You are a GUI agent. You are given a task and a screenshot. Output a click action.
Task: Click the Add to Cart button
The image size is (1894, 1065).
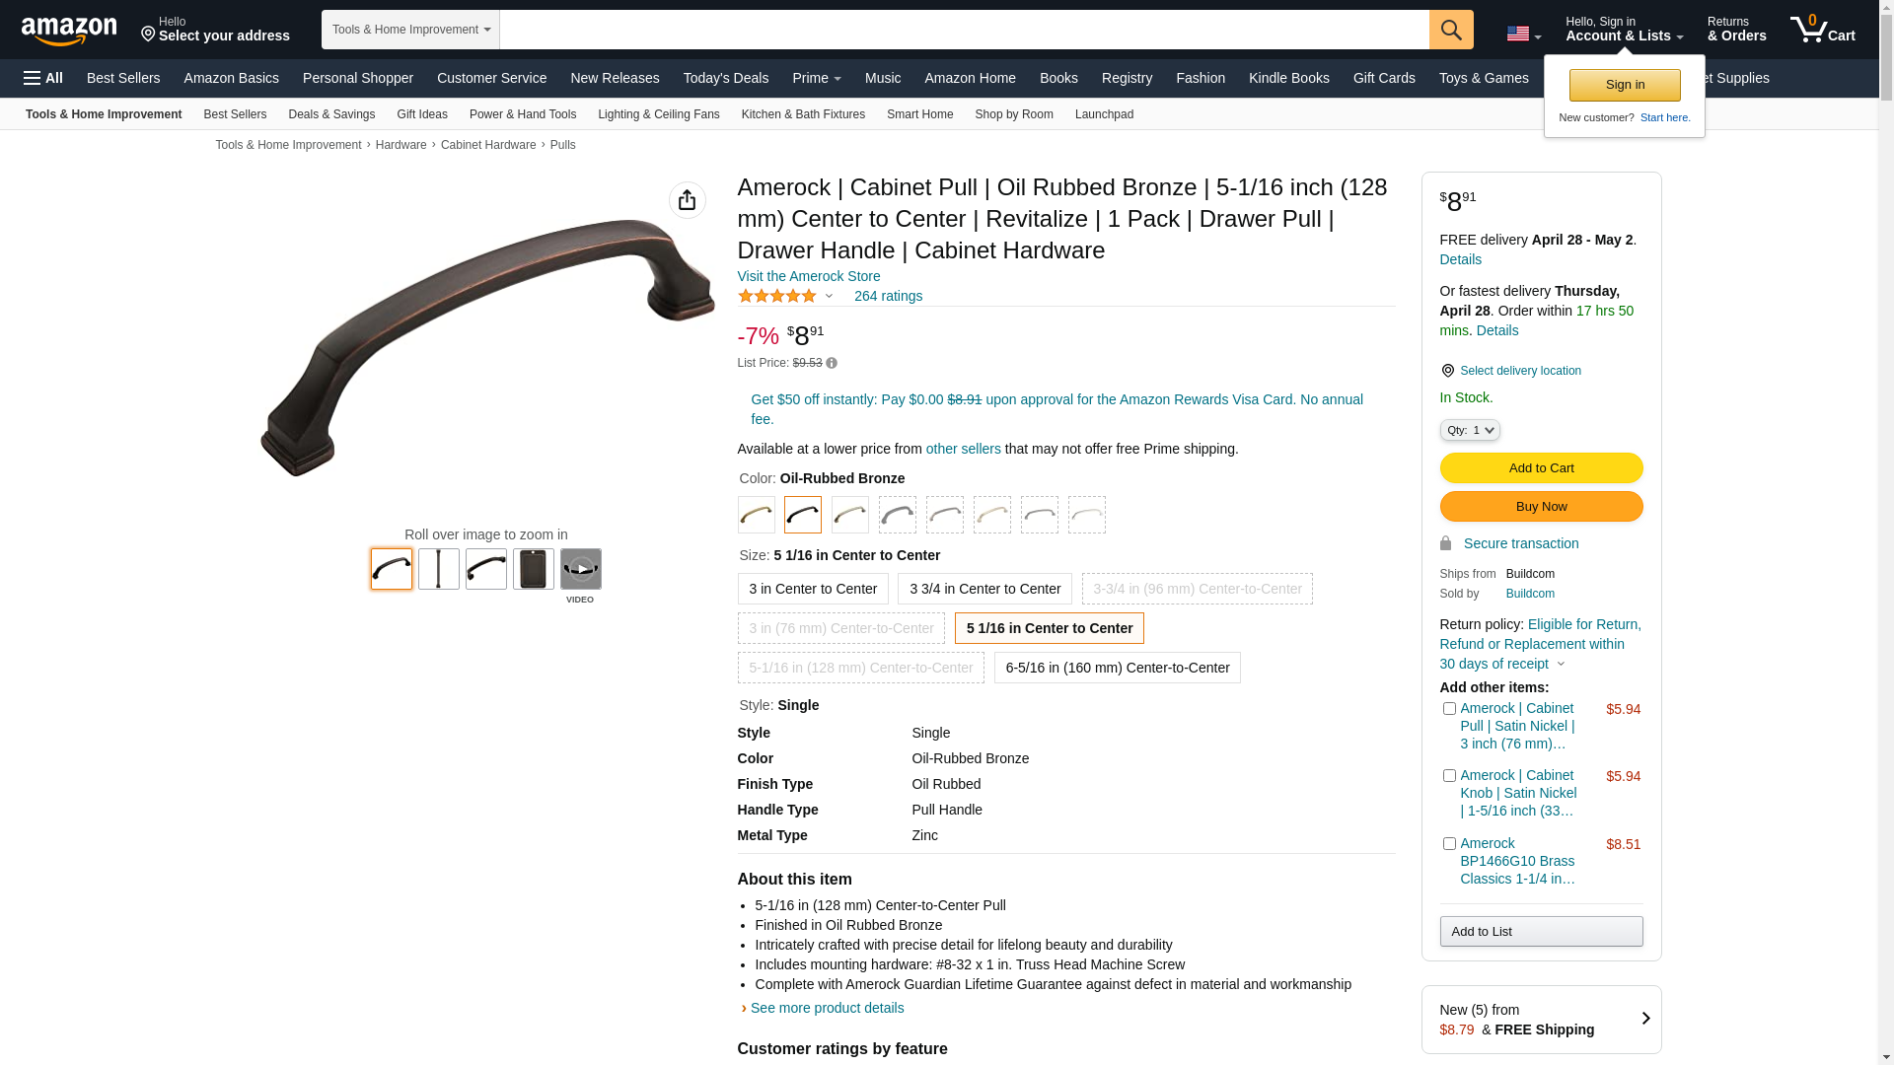(1541, 468)
